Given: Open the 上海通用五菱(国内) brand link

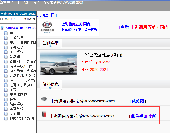Looking at the screenshot, I should coord(77,24).
